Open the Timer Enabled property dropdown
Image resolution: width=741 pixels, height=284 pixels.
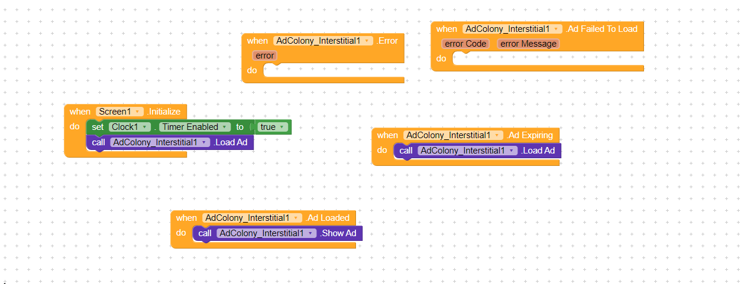point(196,127)
